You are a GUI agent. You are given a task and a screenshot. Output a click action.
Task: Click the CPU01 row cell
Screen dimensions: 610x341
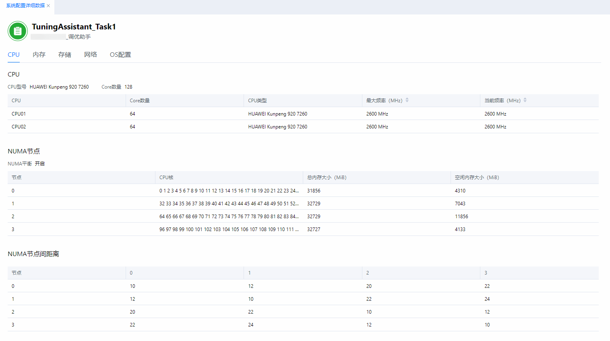[19, 114]
